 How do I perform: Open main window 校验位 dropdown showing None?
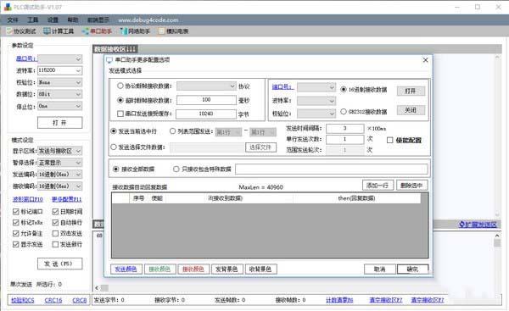click(59, 82)
